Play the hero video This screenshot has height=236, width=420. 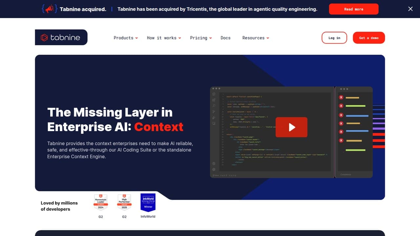(291, 127)
